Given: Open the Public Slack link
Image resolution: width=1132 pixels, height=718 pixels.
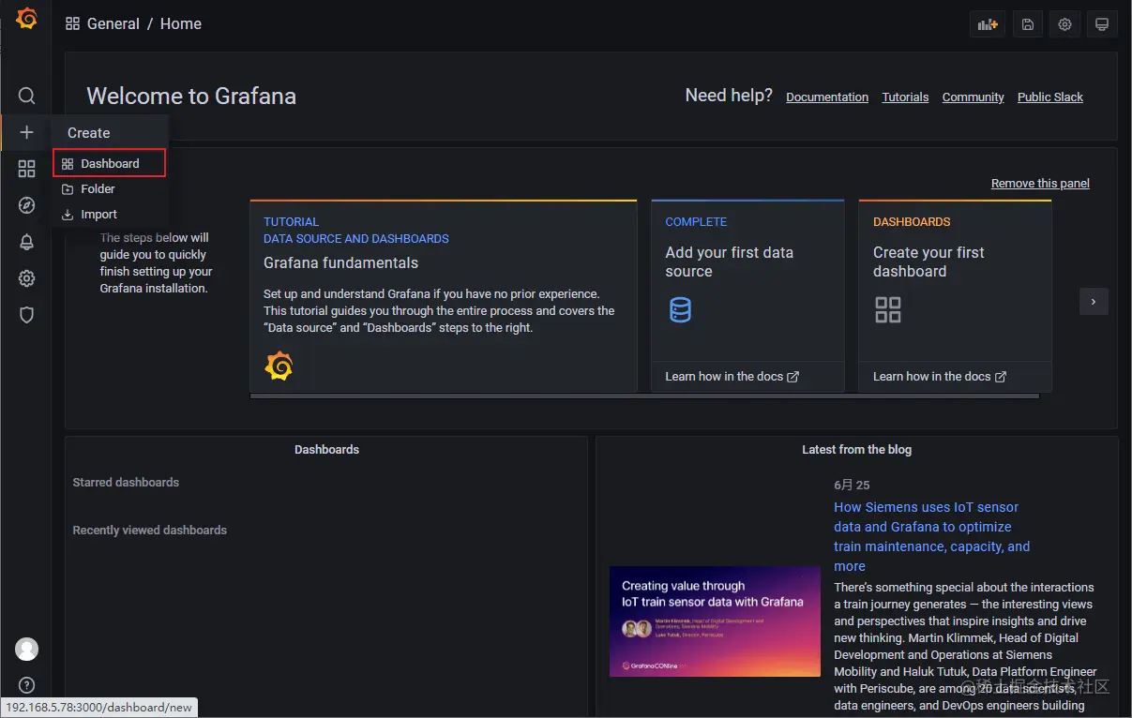Looking at the screenshot, I should [x=1050, y=97].
